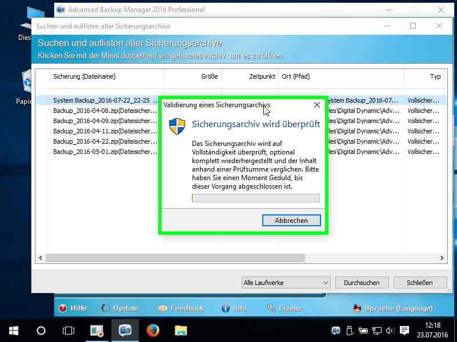Open Lizenz in the Backup Manager footer
Image resolution: width=457 pixels, height=342 pixels.
tap(284, 308)
